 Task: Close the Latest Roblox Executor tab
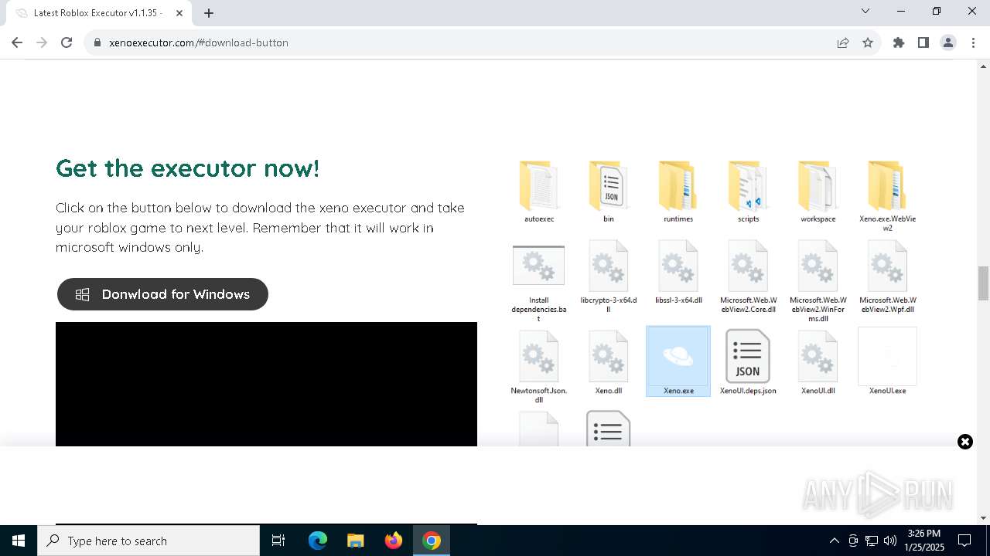(179, 13)
